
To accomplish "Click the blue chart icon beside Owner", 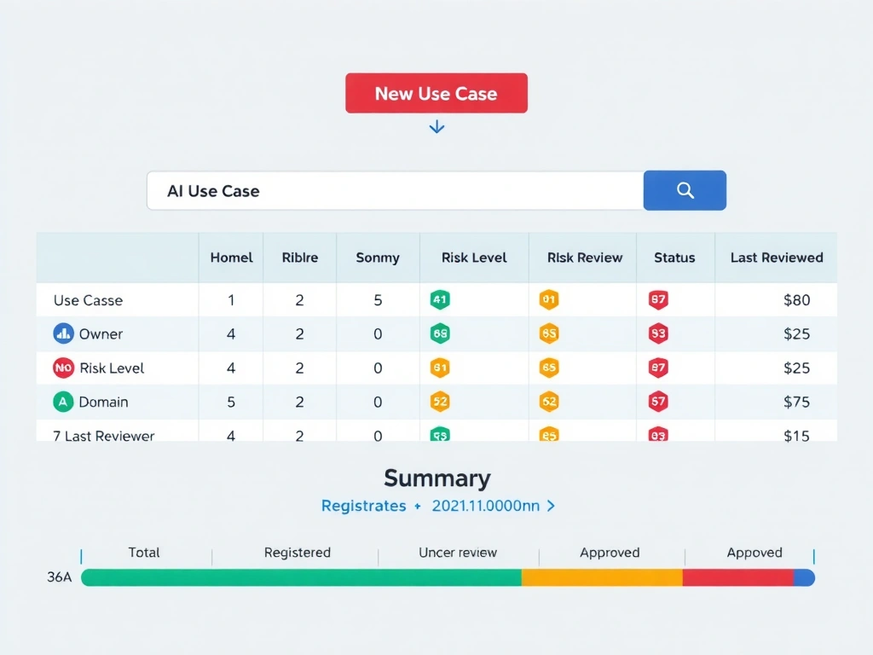I will 63,333.
